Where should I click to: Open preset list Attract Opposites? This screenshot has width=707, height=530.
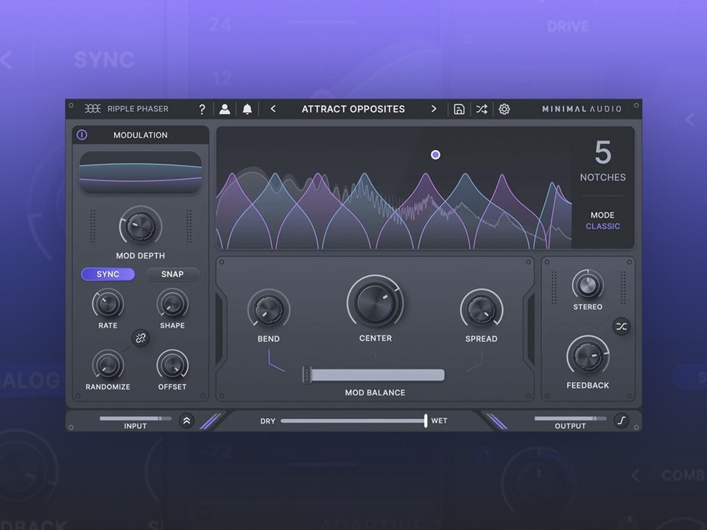pos(353,109)
